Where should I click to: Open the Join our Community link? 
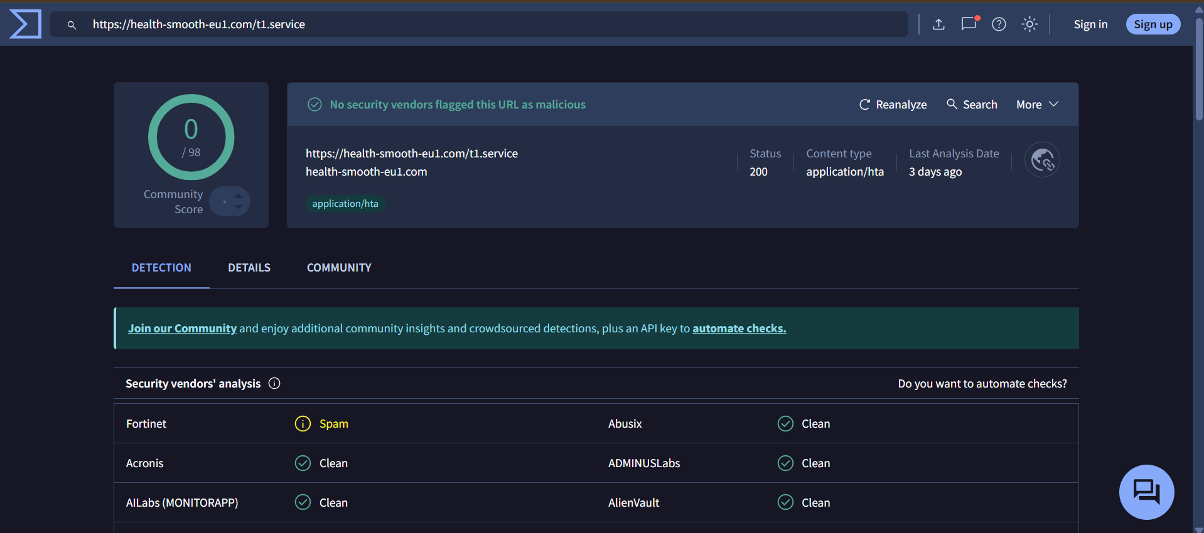coord(182,329)
